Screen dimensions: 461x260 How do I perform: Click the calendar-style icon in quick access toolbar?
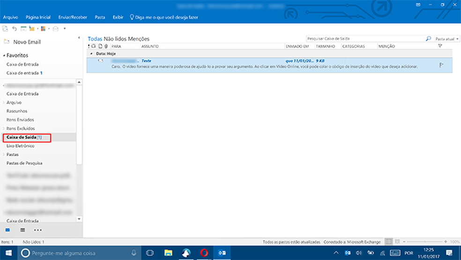point(23,29)
